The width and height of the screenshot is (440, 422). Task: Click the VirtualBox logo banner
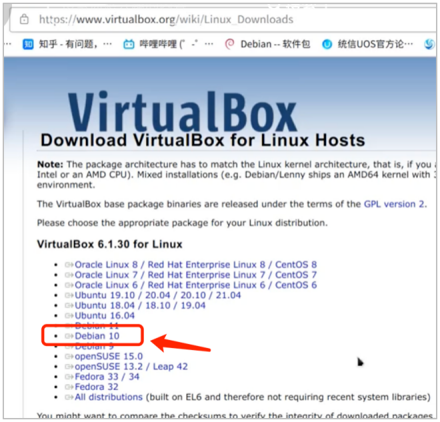pos(183,112)
